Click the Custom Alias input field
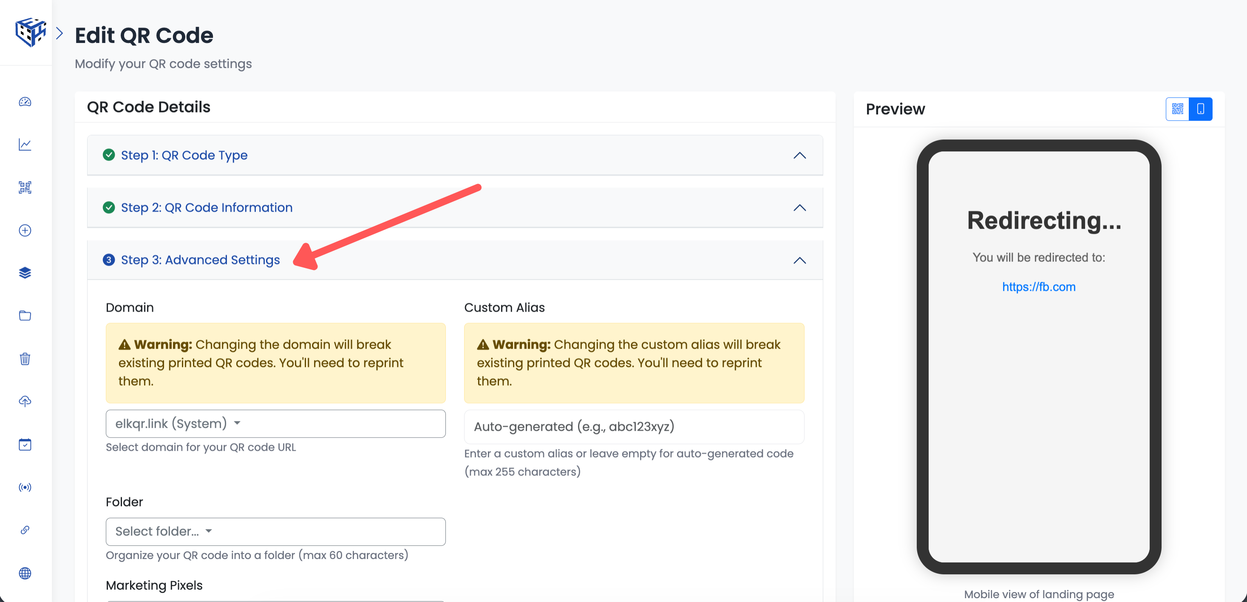 [633, 427]
